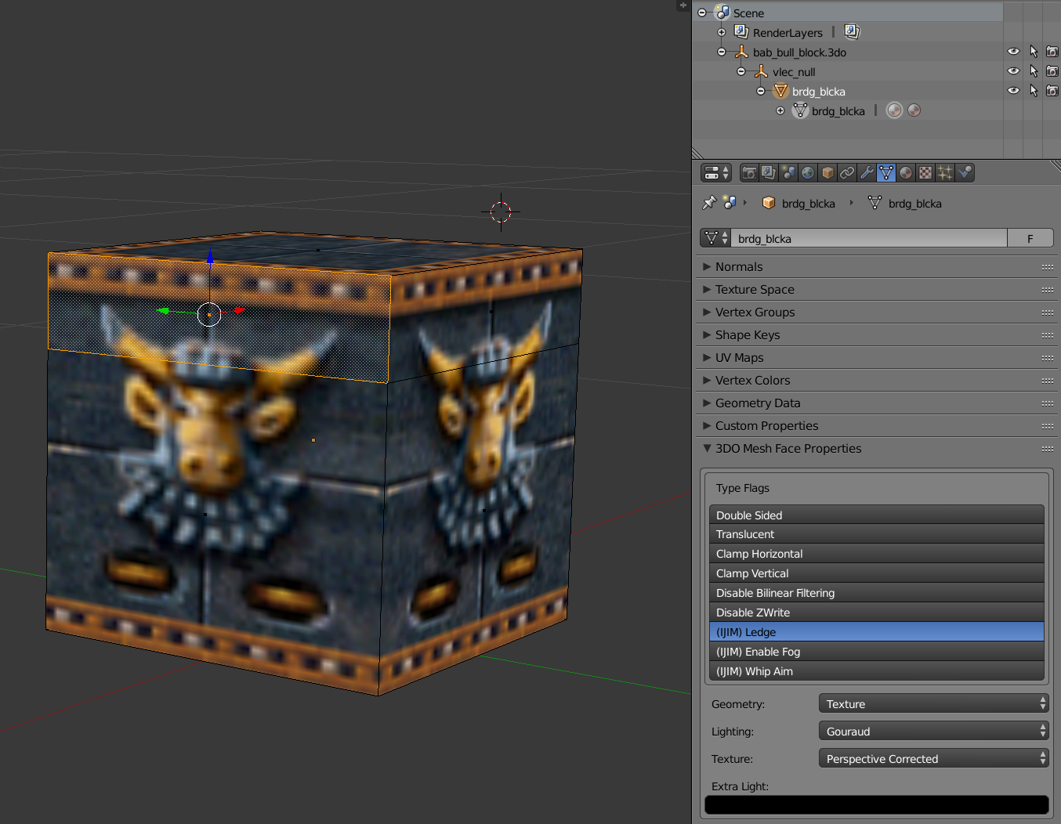Click the F fake user button
This screenshot has width=1061, height=824.
point(1030,238)
